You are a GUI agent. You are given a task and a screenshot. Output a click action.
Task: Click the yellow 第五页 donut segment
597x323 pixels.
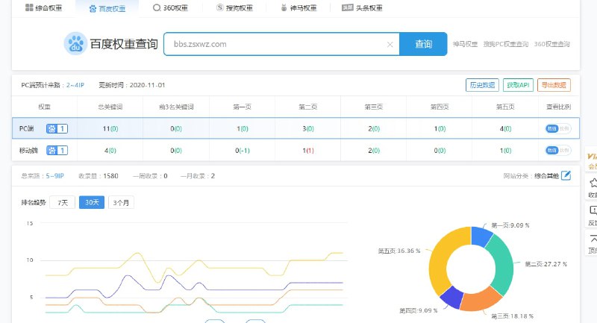[x=442, y=259]
